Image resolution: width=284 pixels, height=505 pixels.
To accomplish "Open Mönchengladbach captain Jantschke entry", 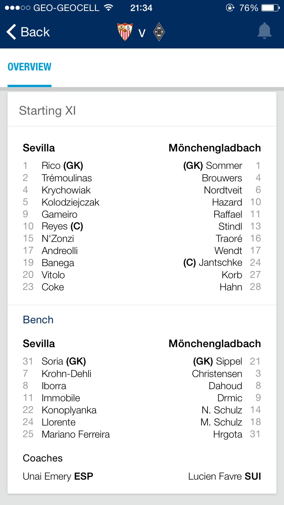I will point(220,263).
